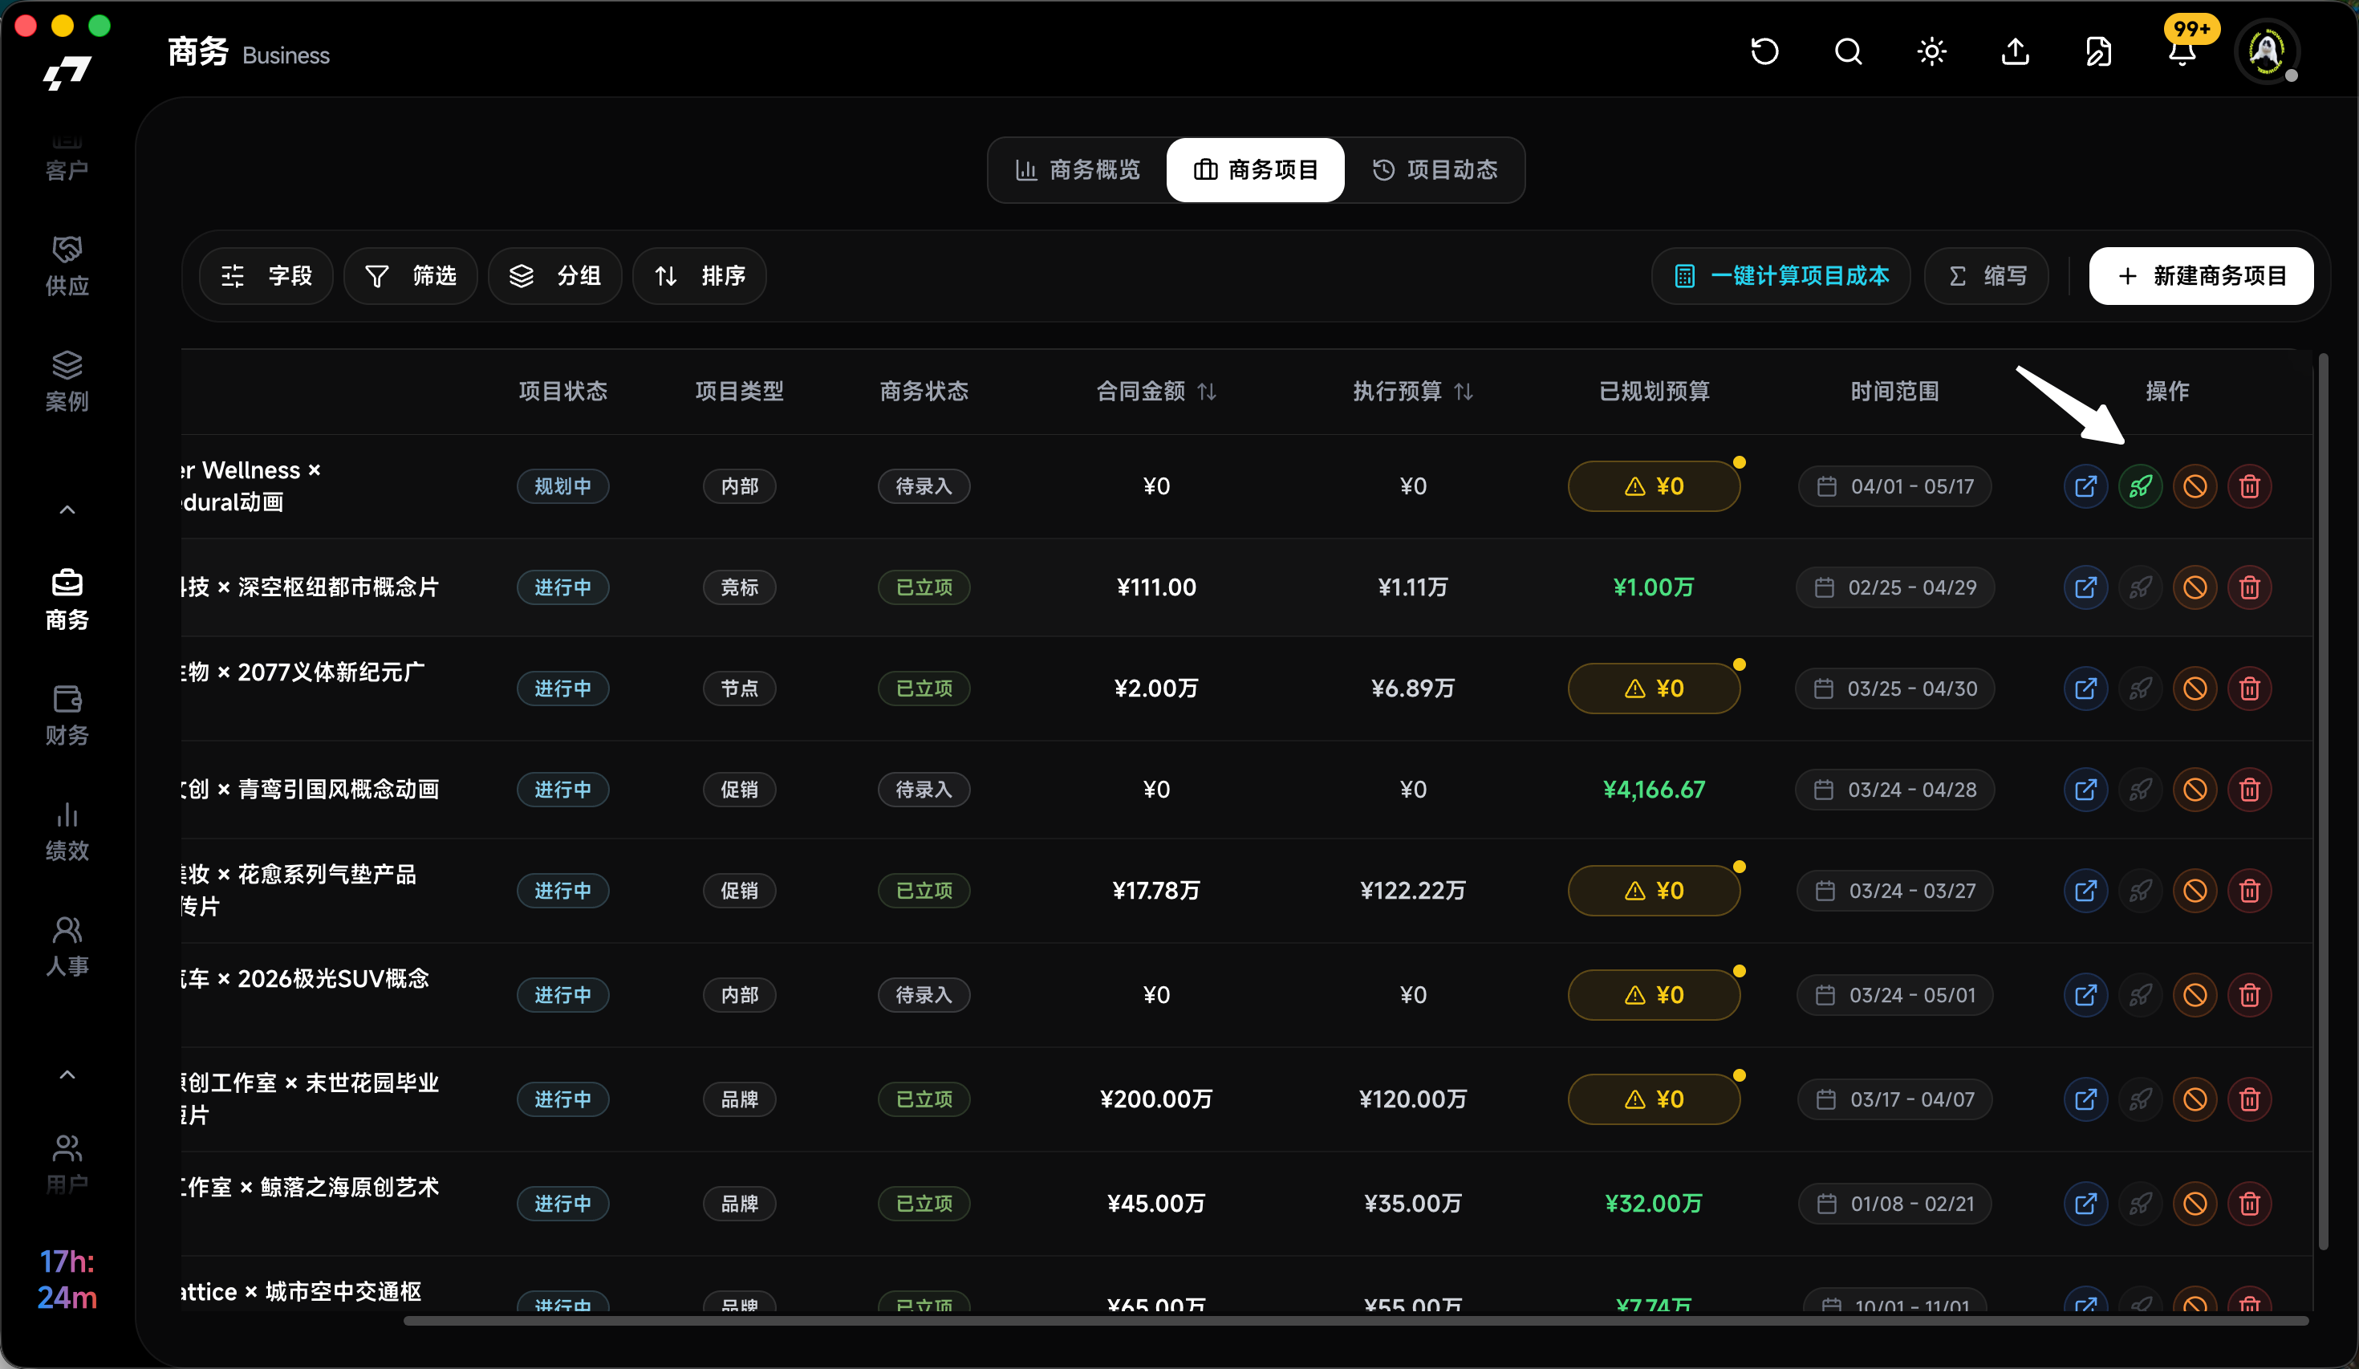Click the green rocket icon in first row
Image resolution: width=2359 pixels, height=1369 pixels.
point(2140,486)
